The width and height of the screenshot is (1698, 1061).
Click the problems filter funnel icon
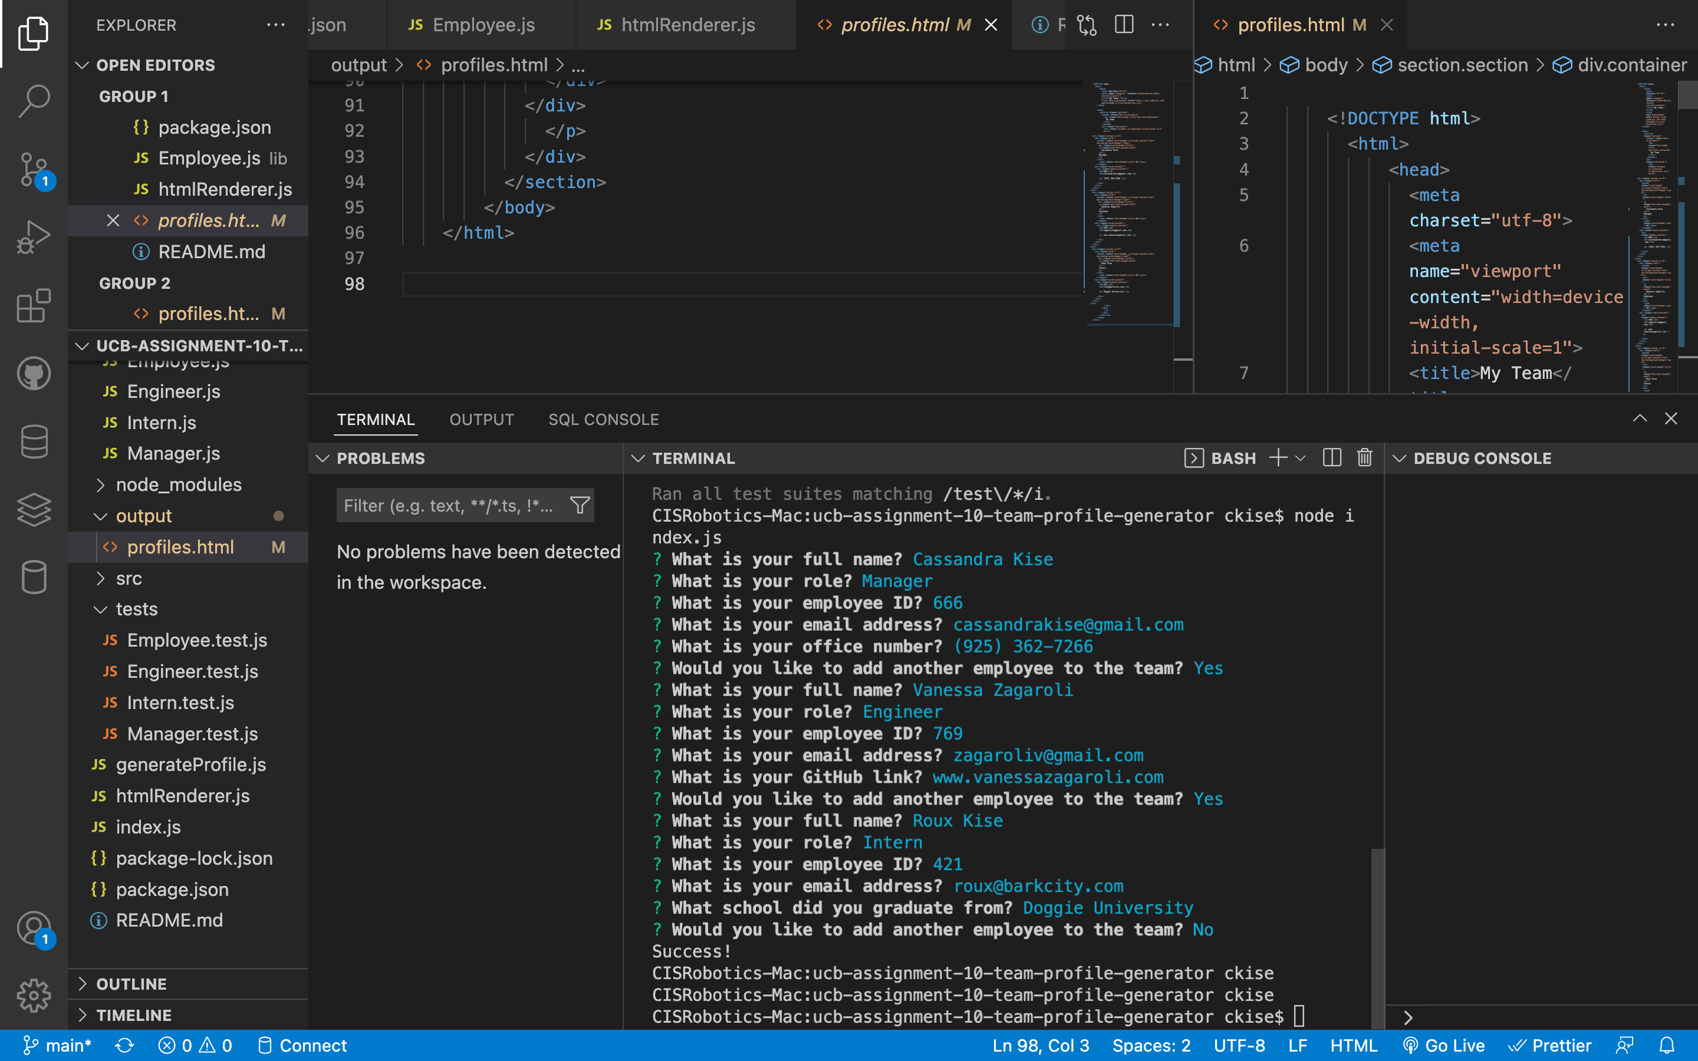[580, 505]
